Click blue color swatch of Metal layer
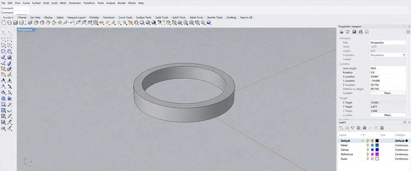Viewport: 411px width, 171px height. click(x=377, y=145)
